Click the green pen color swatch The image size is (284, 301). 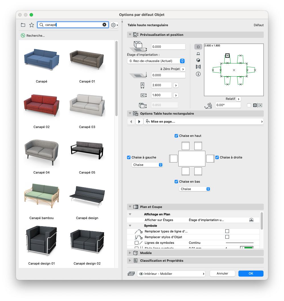(x=247, y=248)
